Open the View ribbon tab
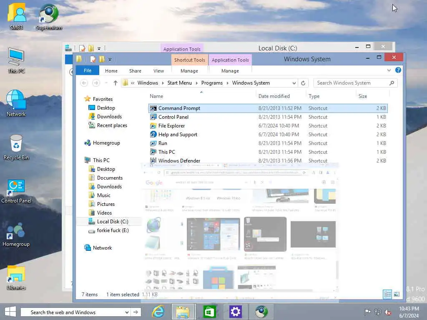 (x=158, y=71)
